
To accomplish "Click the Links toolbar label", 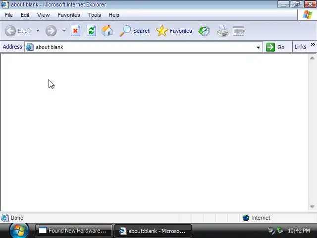I will [x=301, y=47].
